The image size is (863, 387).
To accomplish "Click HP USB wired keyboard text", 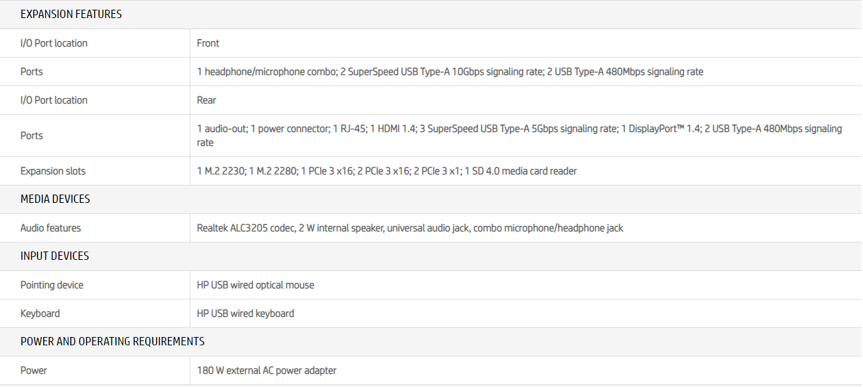I will [x=245, y=313].
